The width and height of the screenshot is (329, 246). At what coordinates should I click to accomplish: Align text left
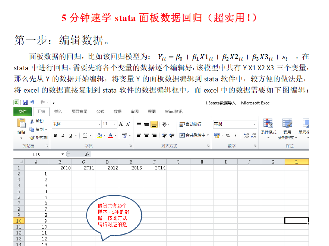click(139, 135)
